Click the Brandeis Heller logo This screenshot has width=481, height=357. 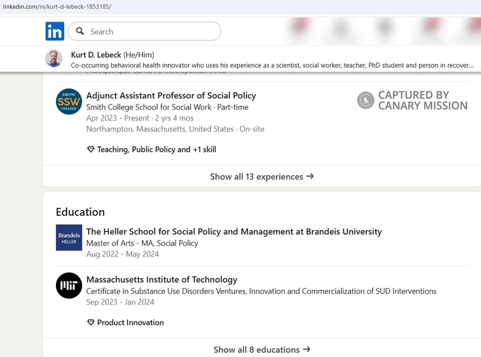[x=69, y=238]
